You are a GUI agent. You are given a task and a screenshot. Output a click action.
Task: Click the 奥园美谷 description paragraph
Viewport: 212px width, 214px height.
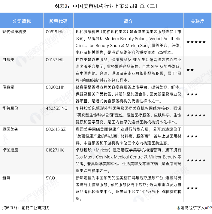[129, 136]
